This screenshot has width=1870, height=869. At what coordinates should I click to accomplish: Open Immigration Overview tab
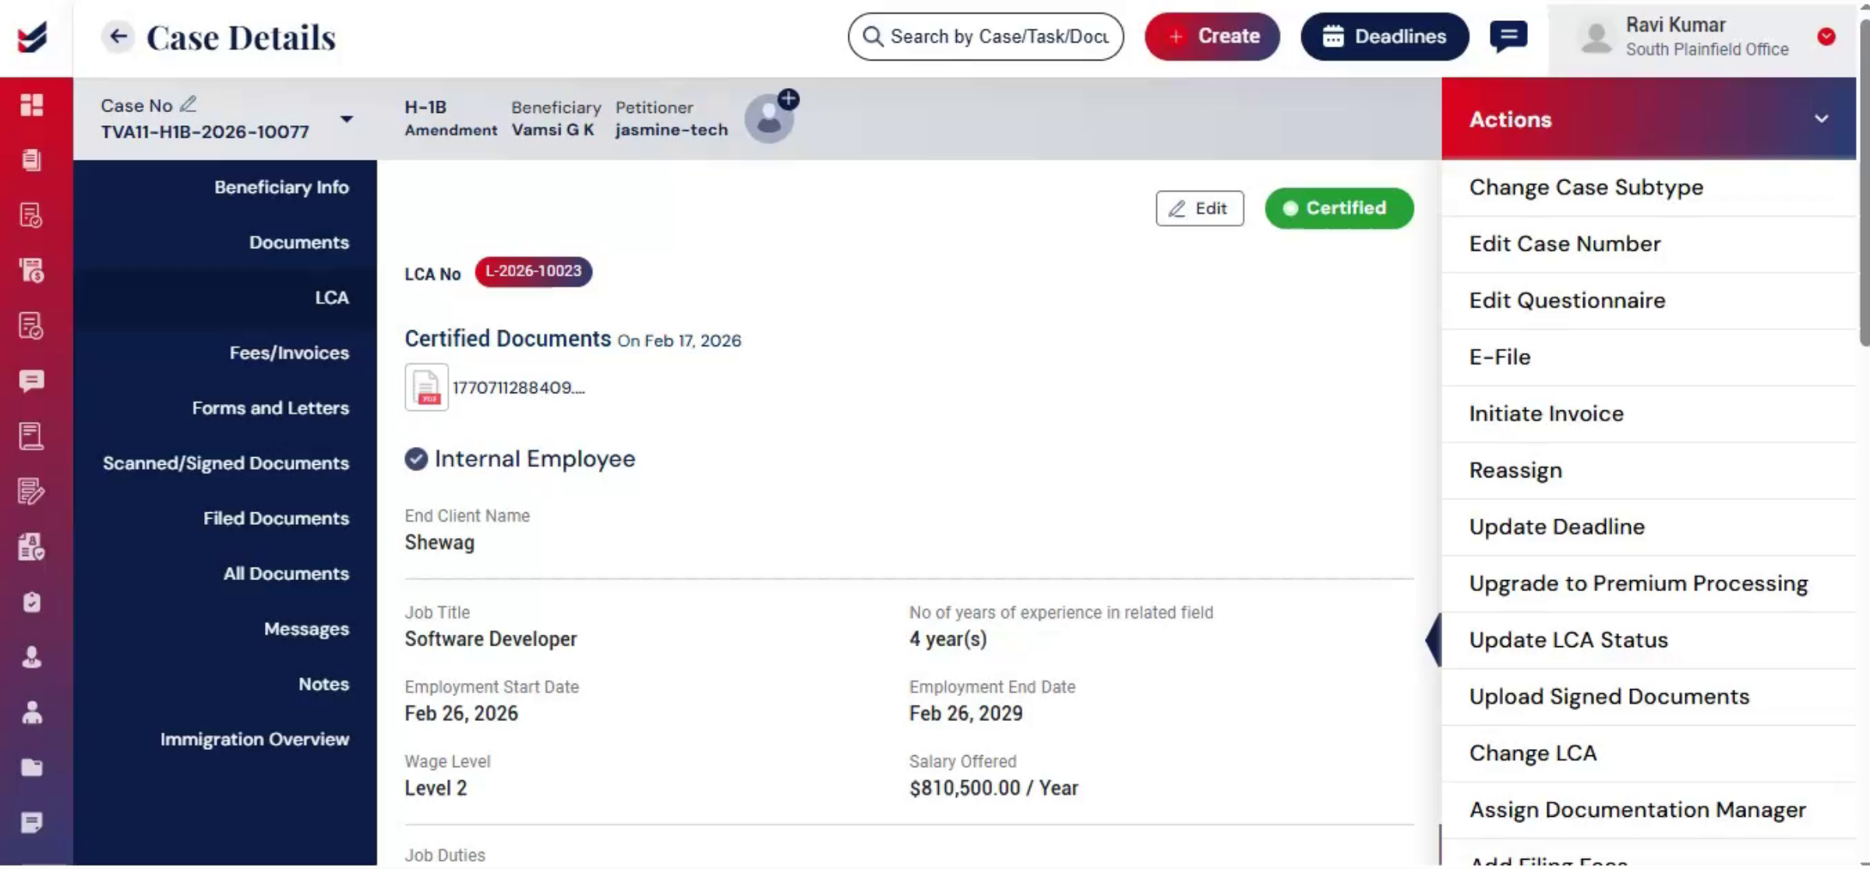tap(255, 740)
